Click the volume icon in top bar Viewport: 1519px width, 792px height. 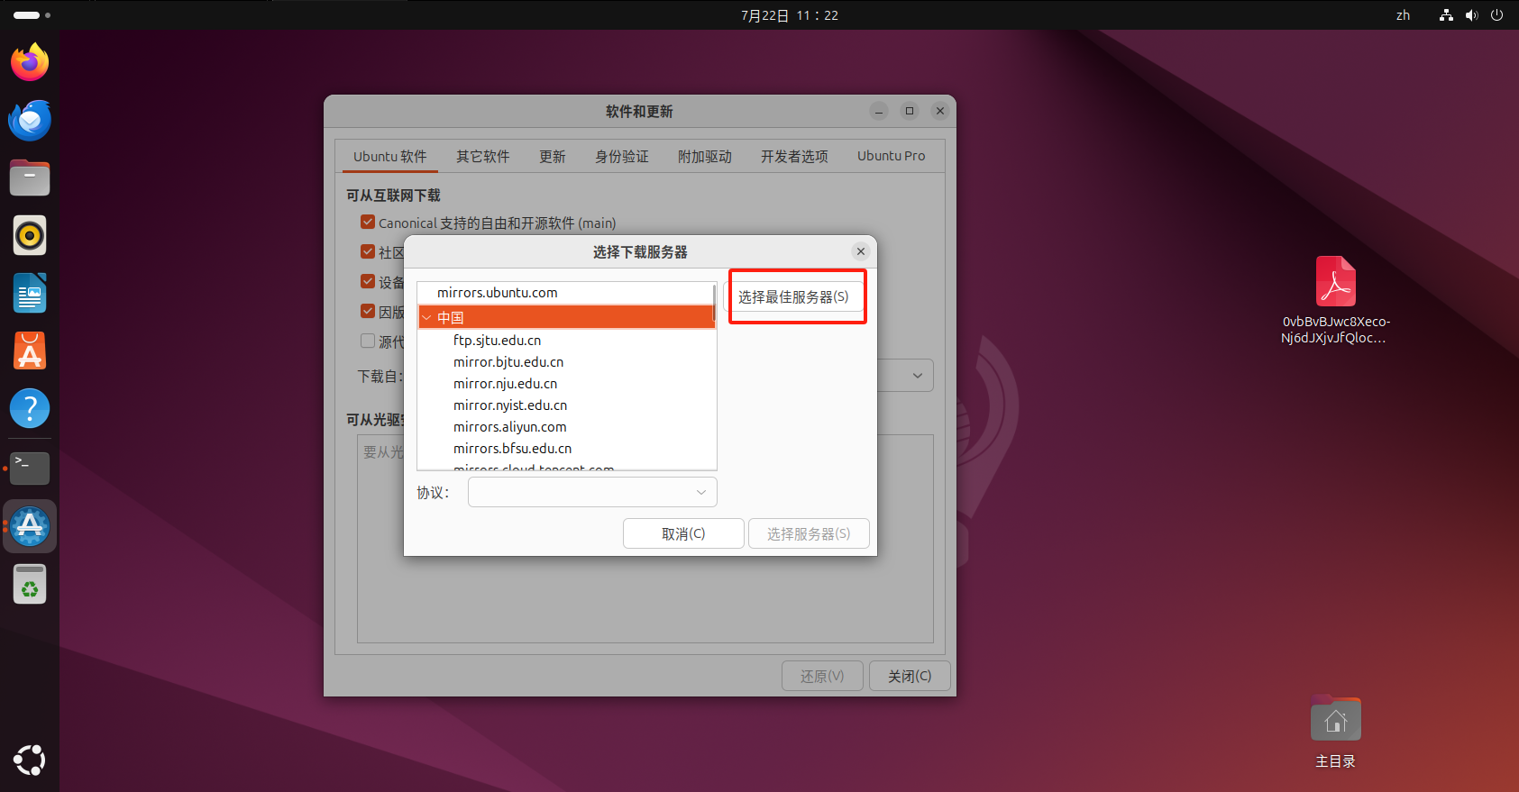pos(1471,15)
